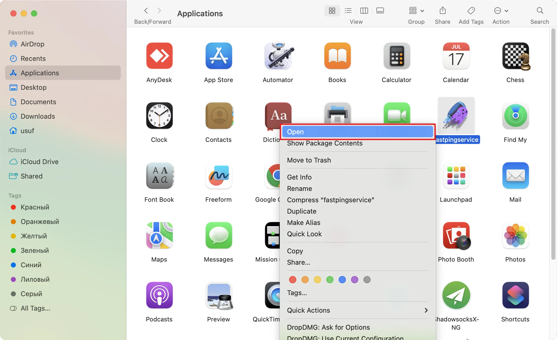Apply the blue tag color in context menu
The image size is (557, 340).
pos(342,280)
